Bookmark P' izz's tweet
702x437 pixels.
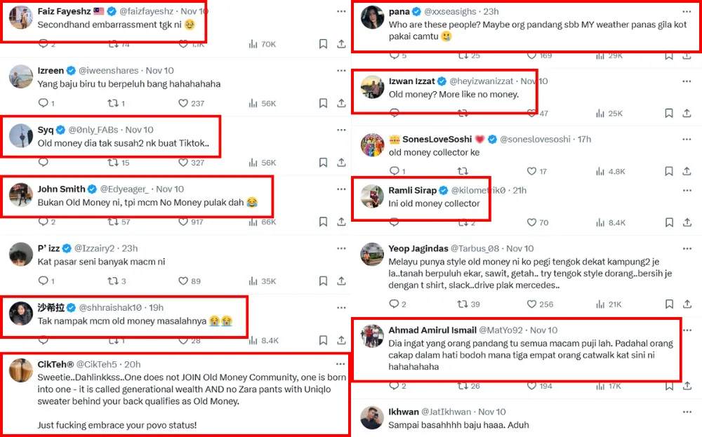(323, 281)
